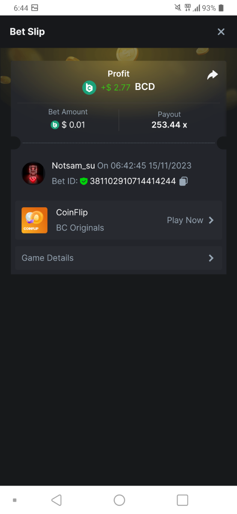The height and width of the screenshot is (514, 237).
Task: Open recent apps square button
Action: (x=183, y=500)
